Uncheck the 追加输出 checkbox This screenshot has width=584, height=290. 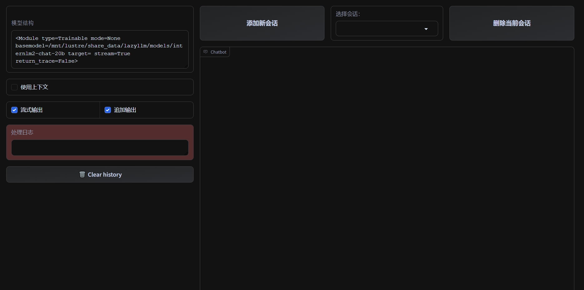pos(108,110)
